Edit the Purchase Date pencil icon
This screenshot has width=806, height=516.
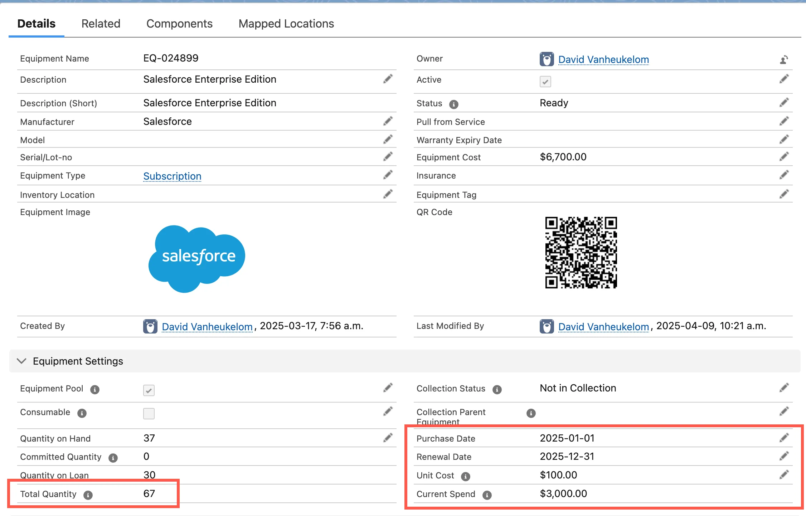point(784,438)
